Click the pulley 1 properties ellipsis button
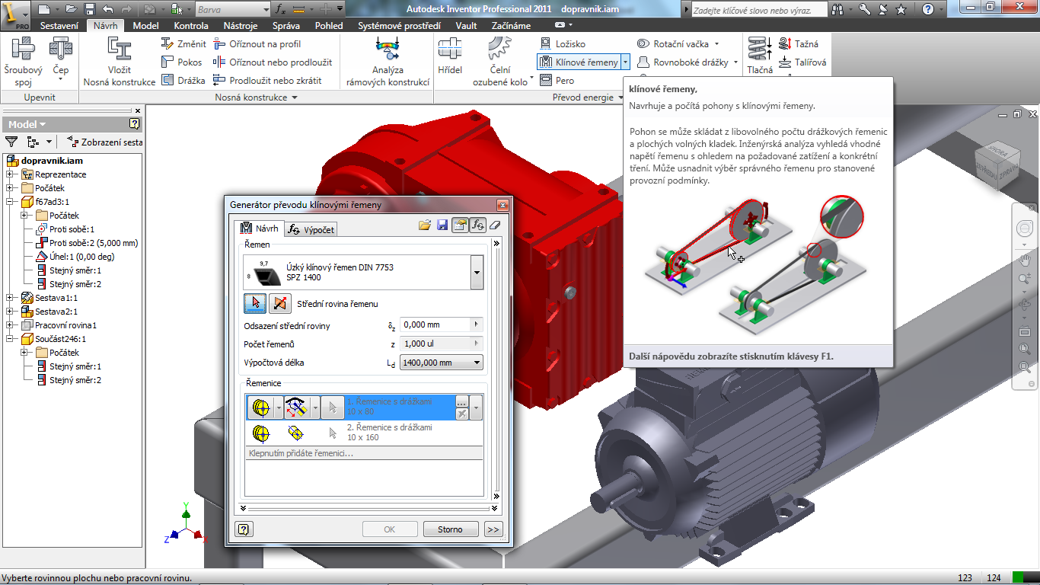 (461, 401)
